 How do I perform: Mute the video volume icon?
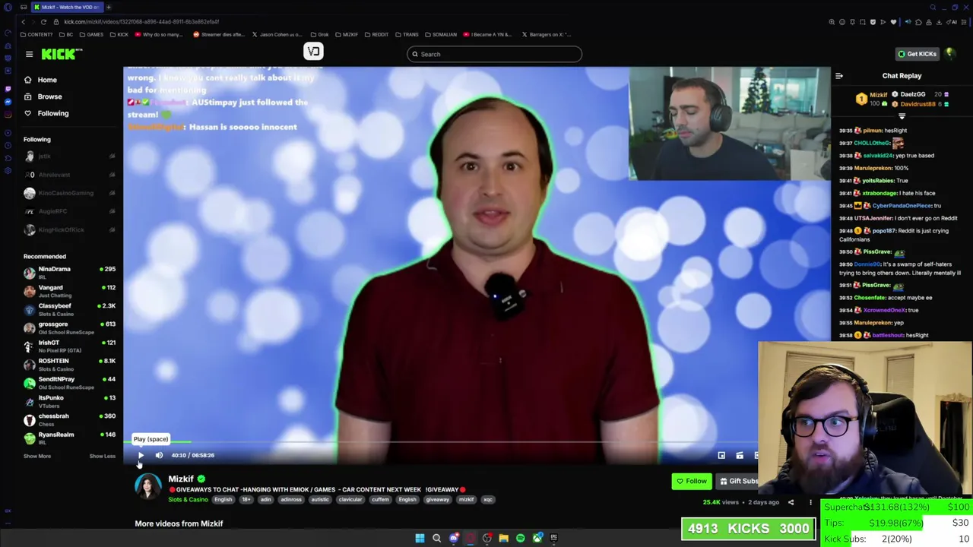[x=159, y=455]
